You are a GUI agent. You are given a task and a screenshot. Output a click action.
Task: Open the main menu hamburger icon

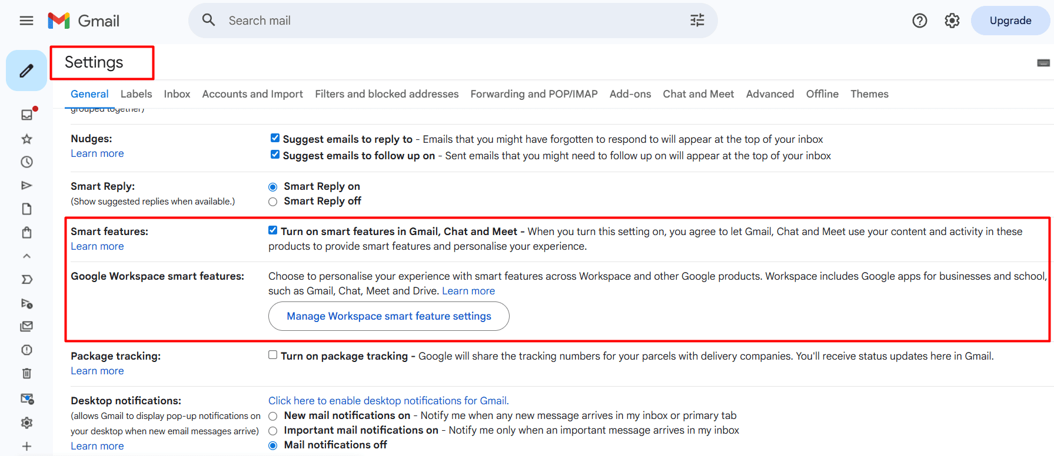pyautogui.click(x=26, y=21)
